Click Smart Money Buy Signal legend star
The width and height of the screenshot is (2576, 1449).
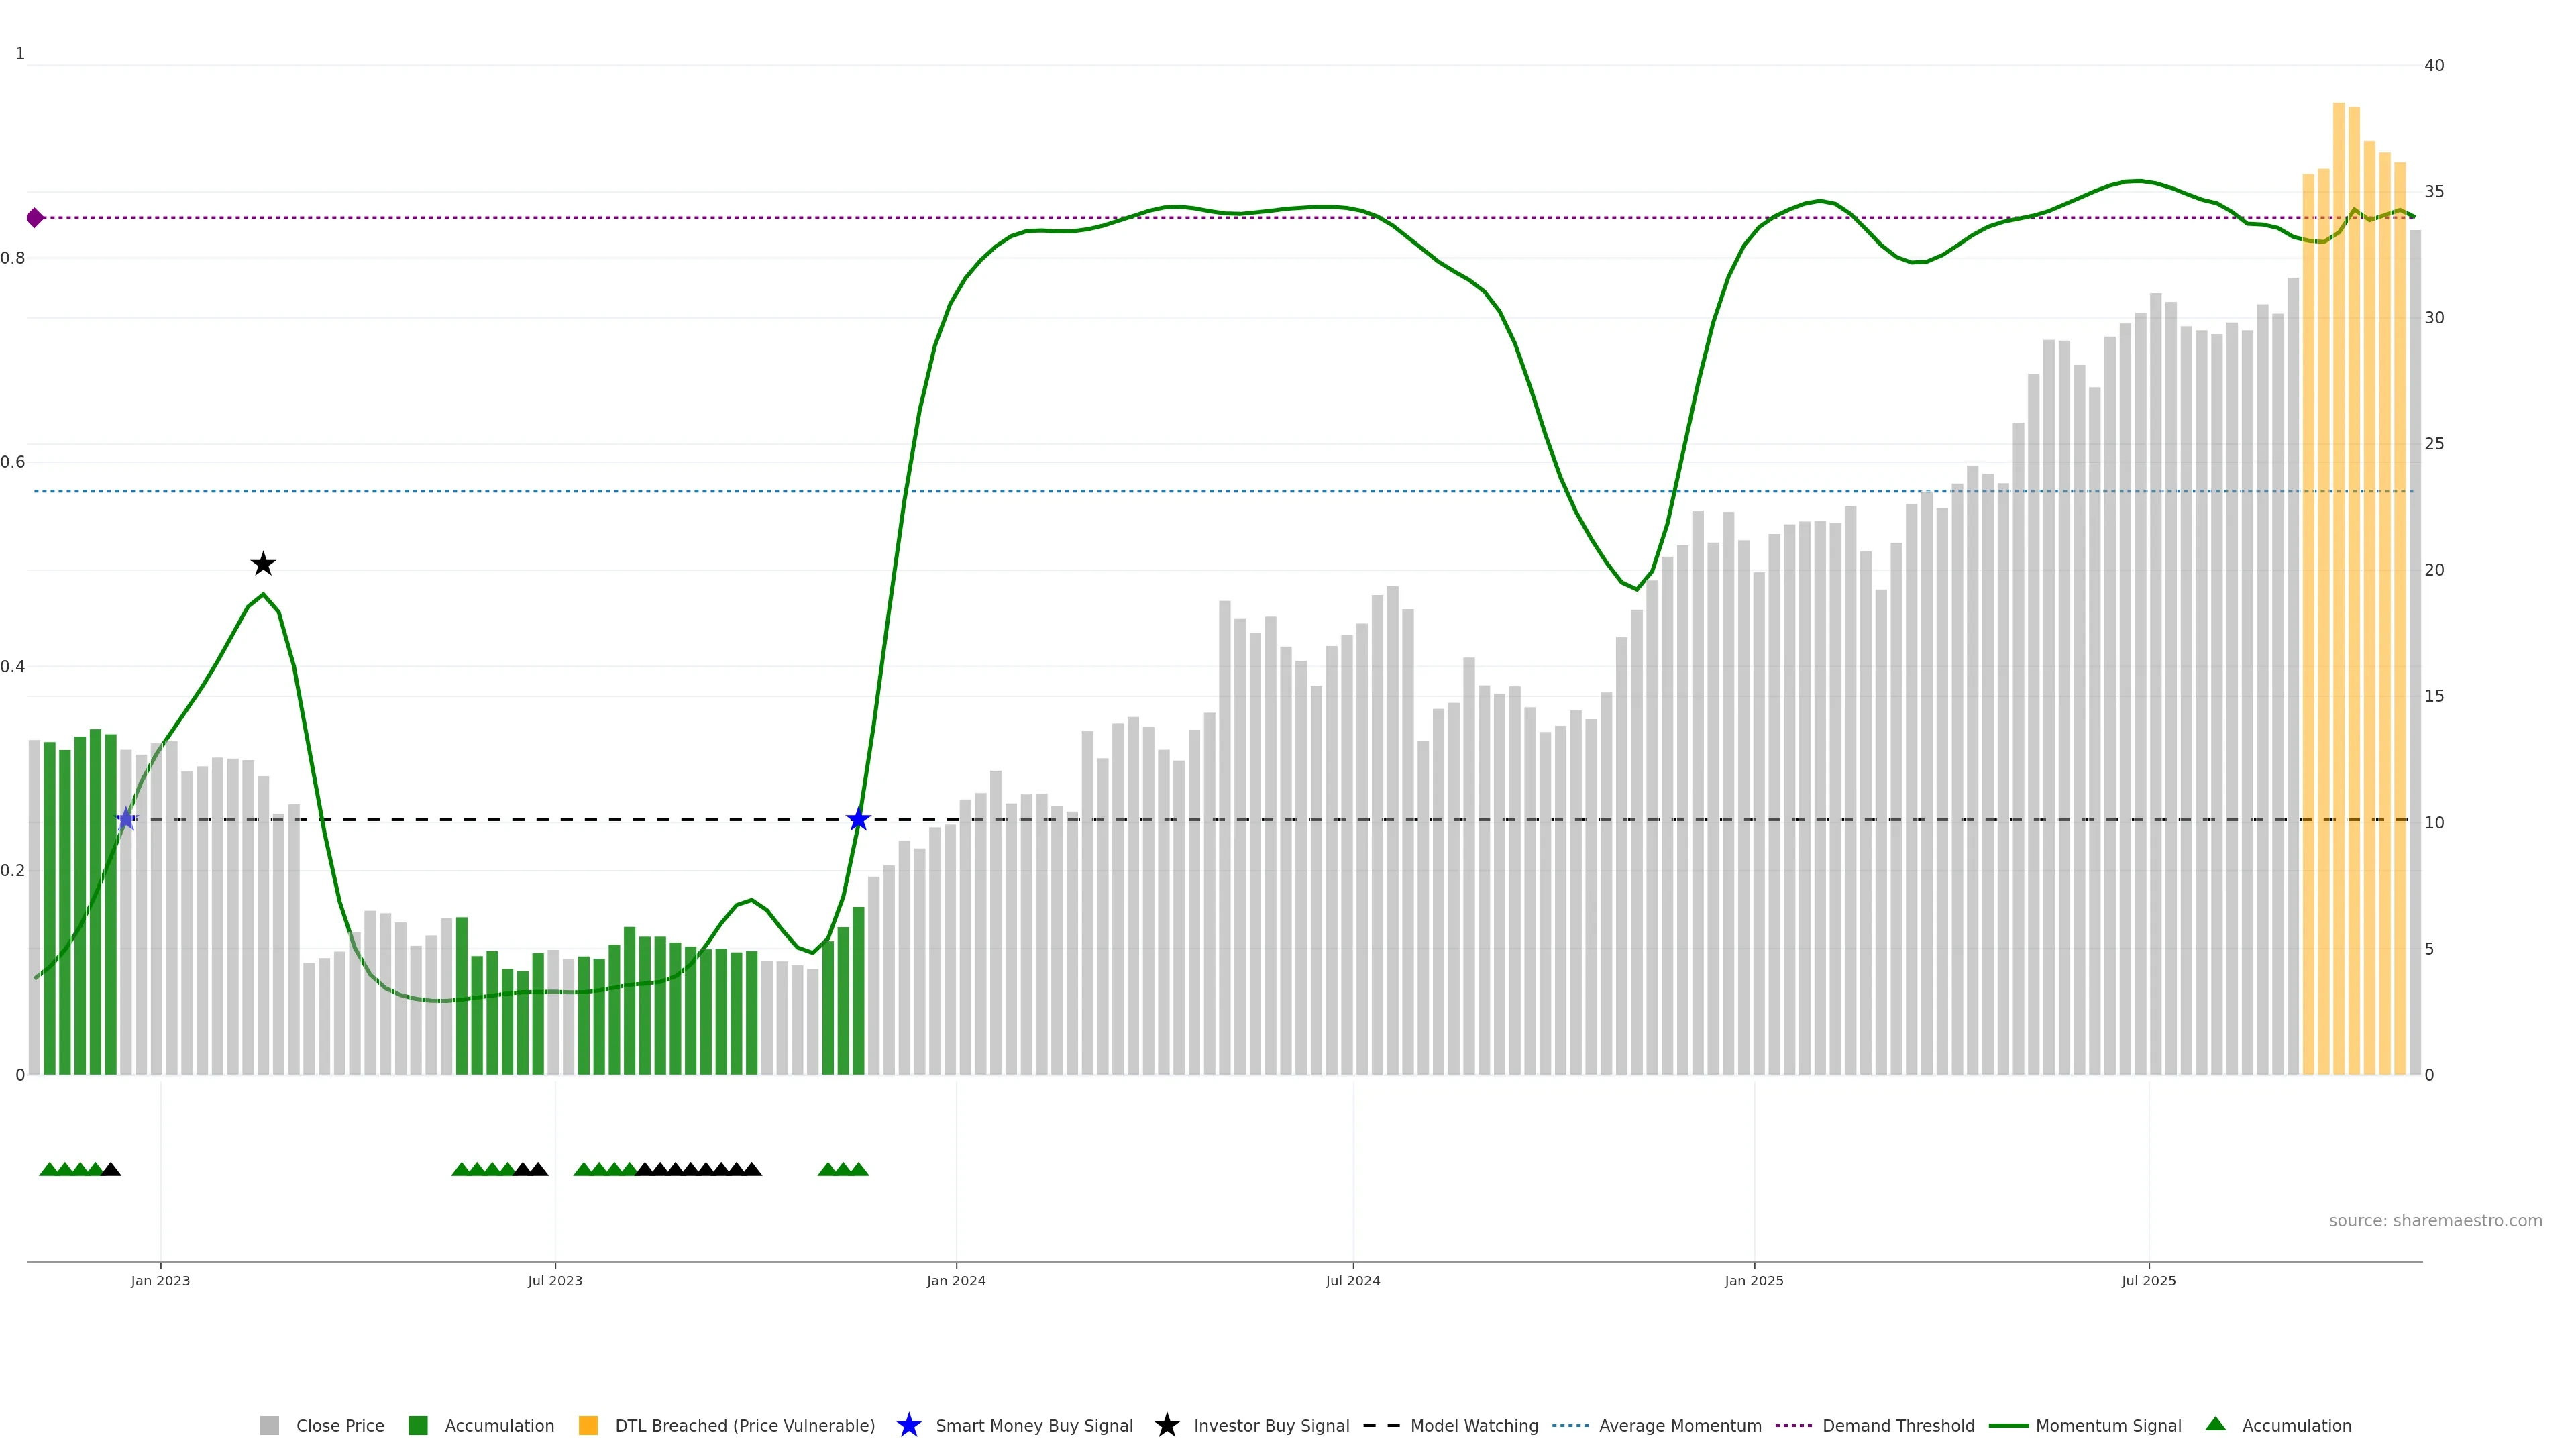(x=908, y=1425)
